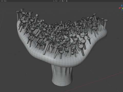The height and width of the screenshot is (92, 123).
Task: Open the snapping options dropdown
Action: [x=64, y=1]
